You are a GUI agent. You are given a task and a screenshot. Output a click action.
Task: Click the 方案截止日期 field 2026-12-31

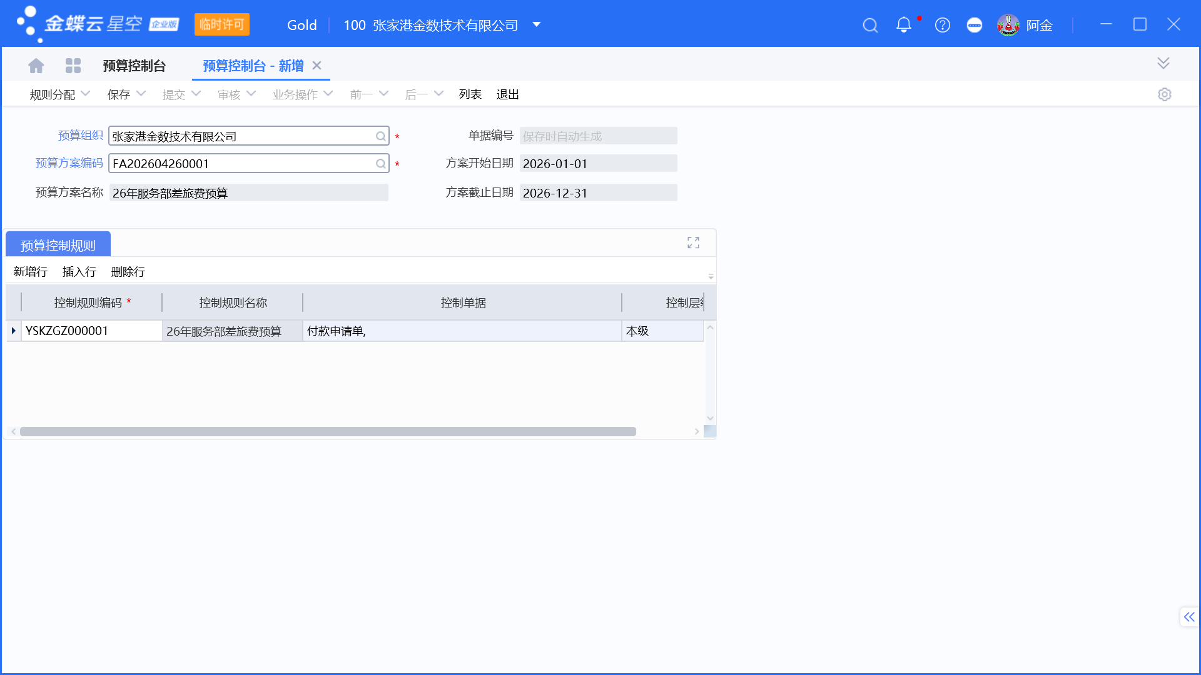pyautogui.click(x=599, y=193)
